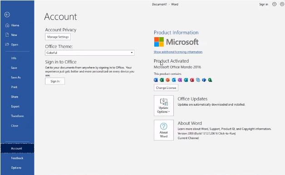
Task: Click the PowerPoint app icon under product contains
Action: coord(168,80)
